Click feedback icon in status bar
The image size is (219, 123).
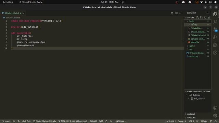(x=211, y=121)
